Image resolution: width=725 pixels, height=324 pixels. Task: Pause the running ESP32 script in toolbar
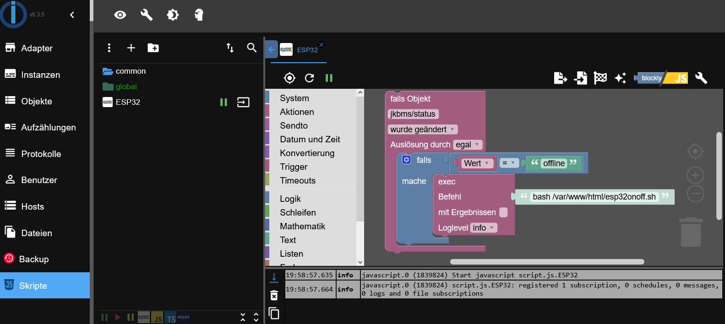pos(329,78)
